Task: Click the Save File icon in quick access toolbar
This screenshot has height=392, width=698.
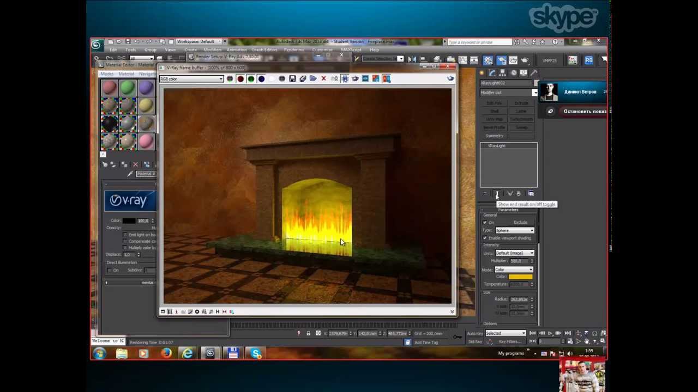Action: tap(128, 42)
